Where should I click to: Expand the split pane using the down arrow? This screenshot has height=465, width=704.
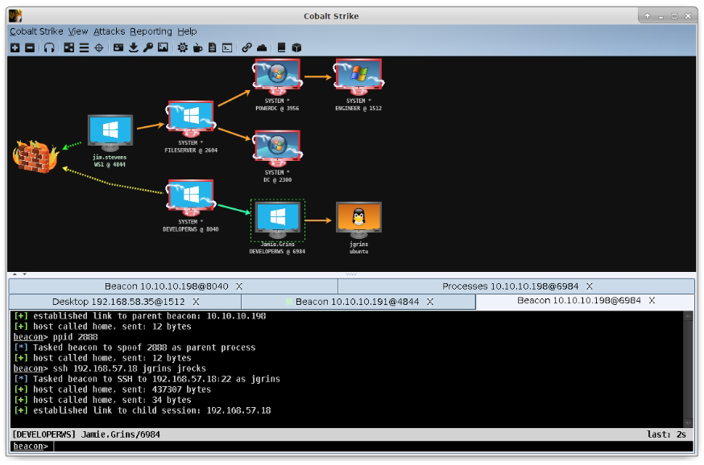pos(24,274)
